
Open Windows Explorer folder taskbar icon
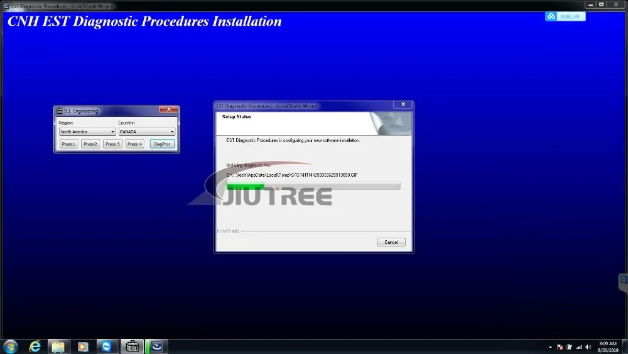(58, 346)
